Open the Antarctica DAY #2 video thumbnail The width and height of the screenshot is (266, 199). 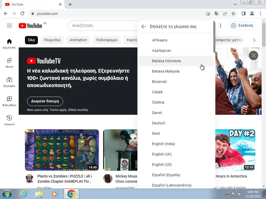[235, 150]
